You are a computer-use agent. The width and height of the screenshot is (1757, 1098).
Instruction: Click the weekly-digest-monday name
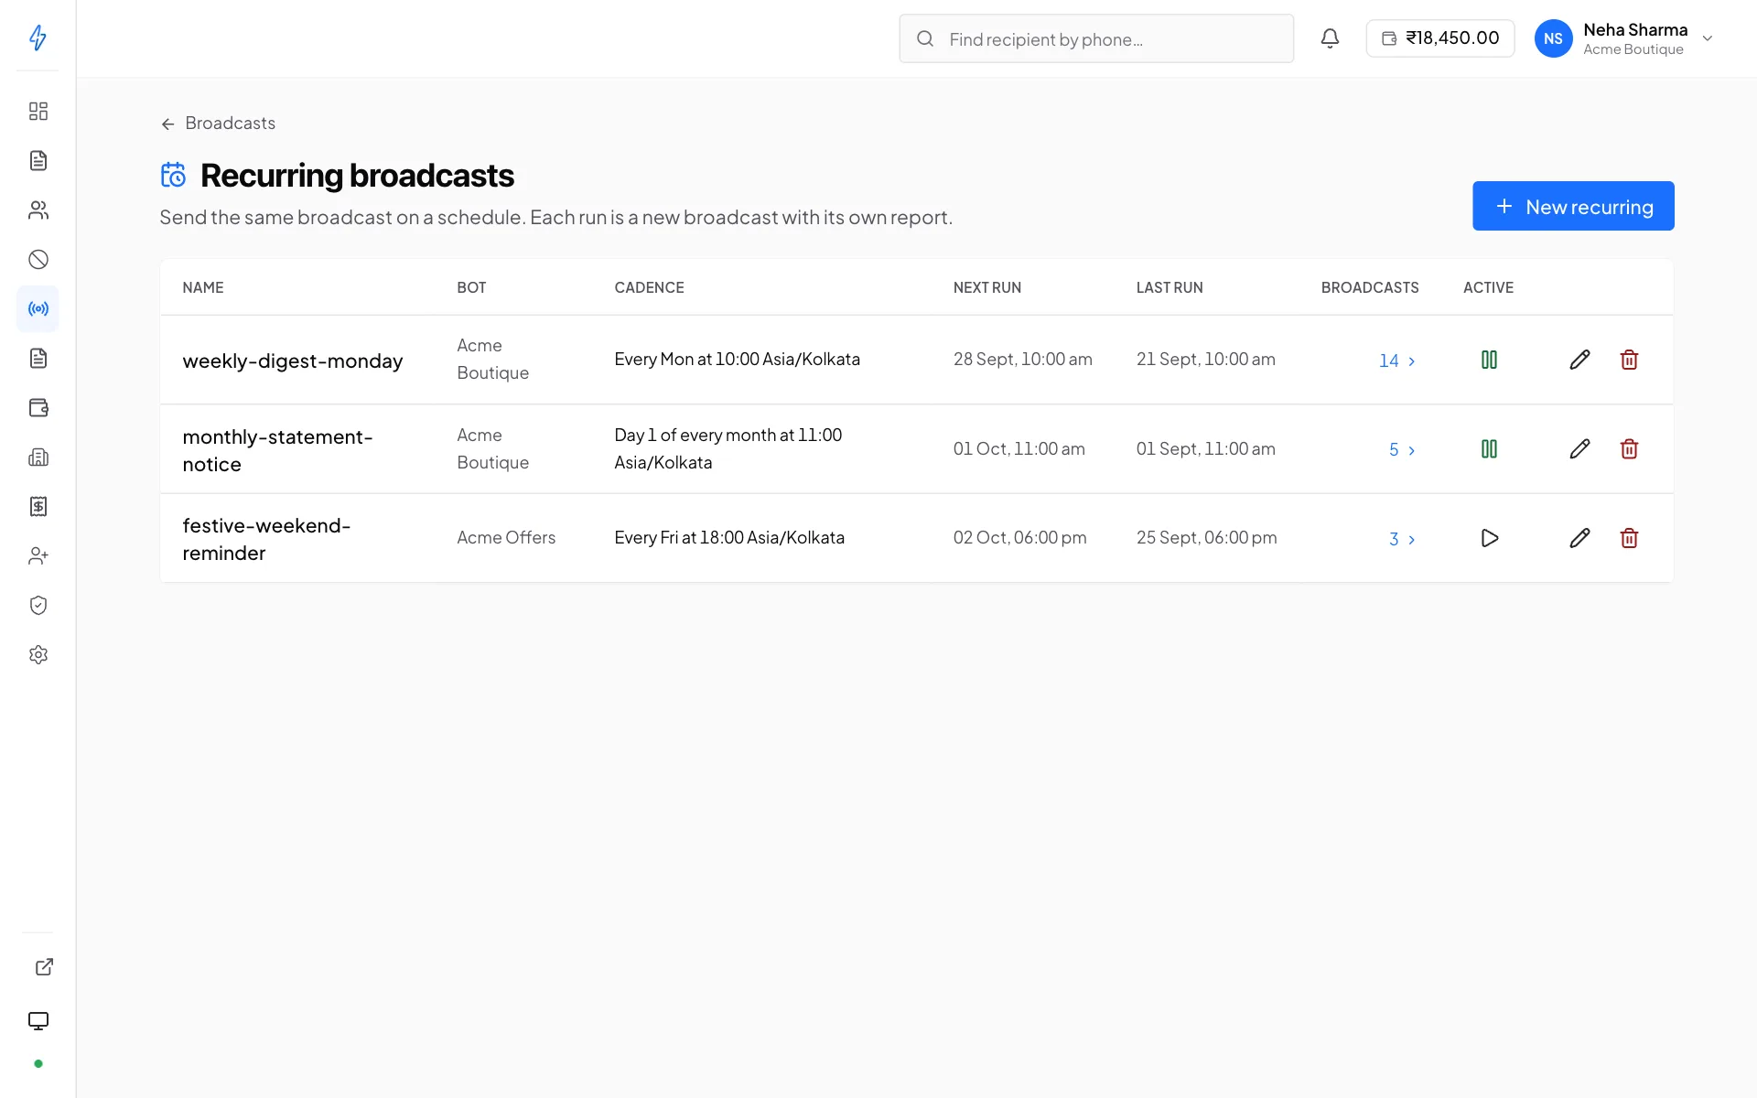293,361
